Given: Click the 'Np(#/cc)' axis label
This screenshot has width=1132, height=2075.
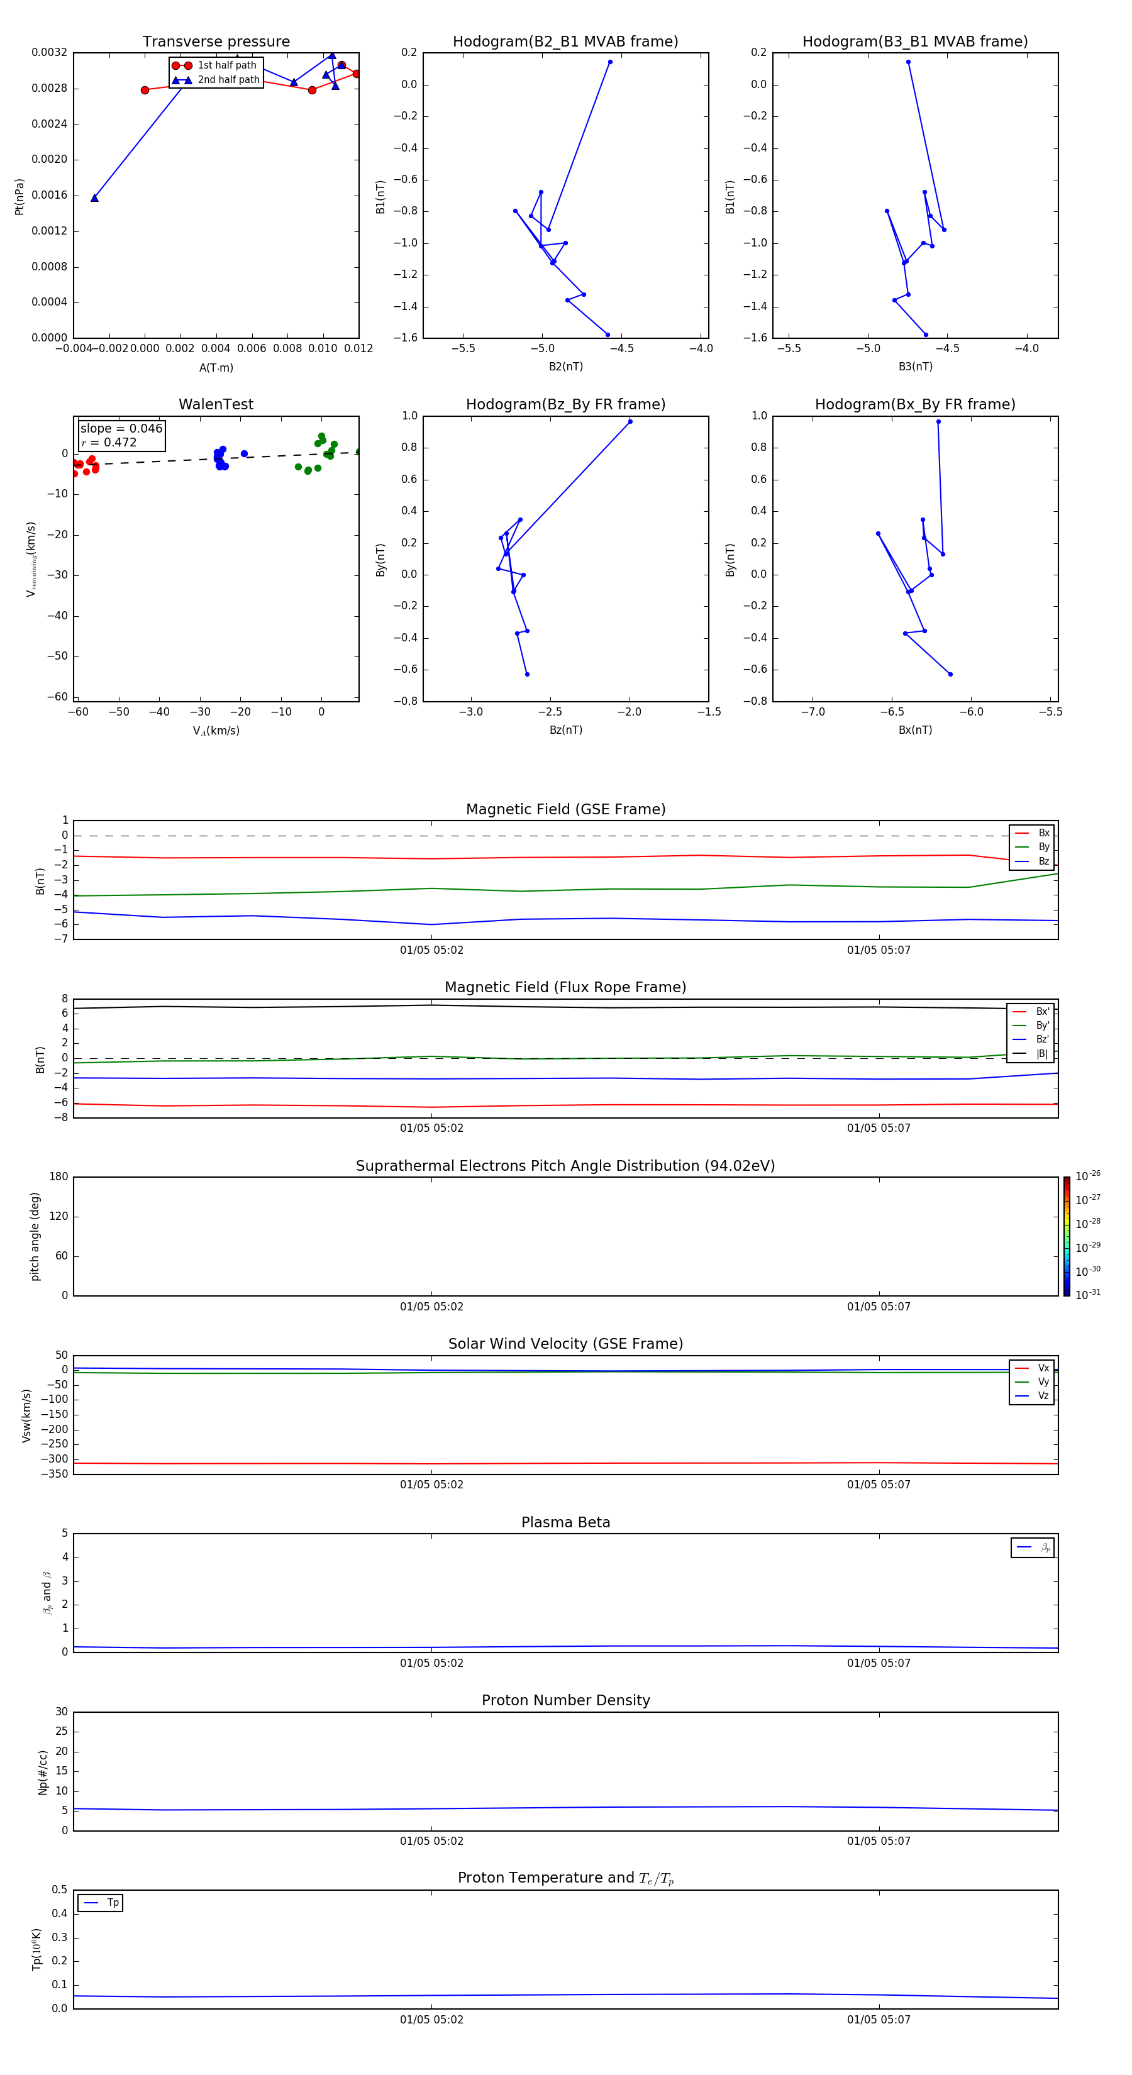Looking at the screenshot, I should point(43,1772).
